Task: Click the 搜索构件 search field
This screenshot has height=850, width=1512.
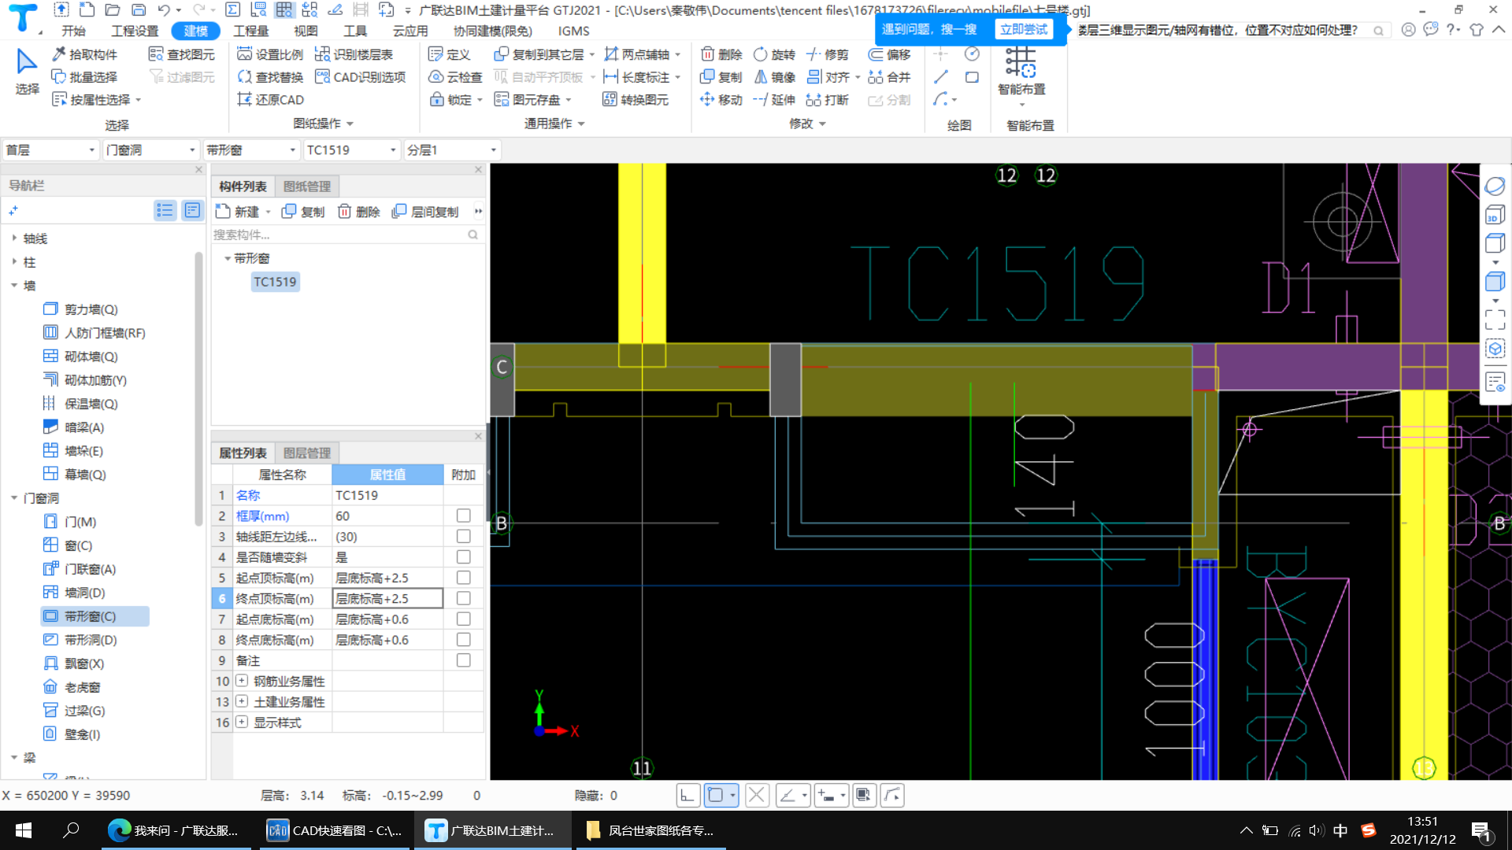Action: 345,235
